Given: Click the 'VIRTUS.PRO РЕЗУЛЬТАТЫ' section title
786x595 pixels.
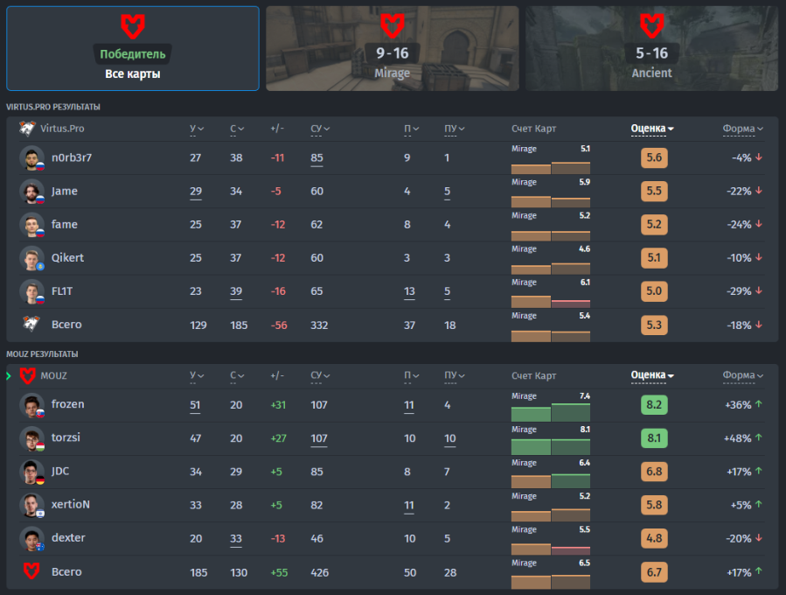Looking at the screenshot, I should (53, 107).
